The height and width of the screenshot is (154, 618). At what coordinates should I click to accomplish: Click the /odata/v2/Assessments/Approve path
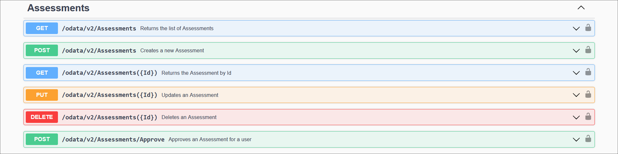coord(113,140)
